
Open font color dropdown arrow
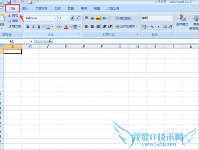point(70,27)
